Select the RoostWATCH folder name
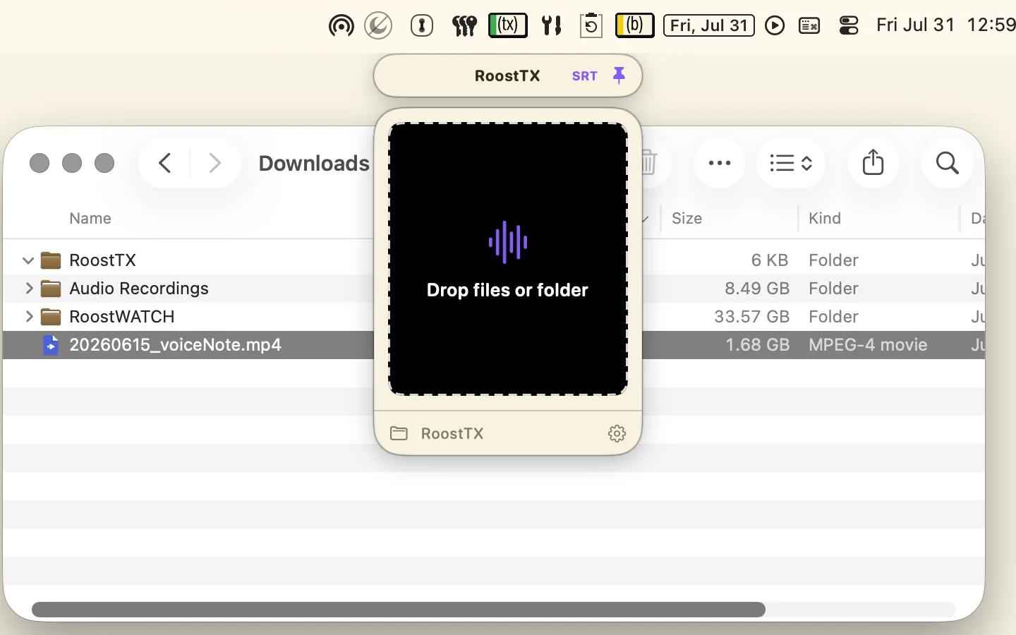 click(122, 317)
